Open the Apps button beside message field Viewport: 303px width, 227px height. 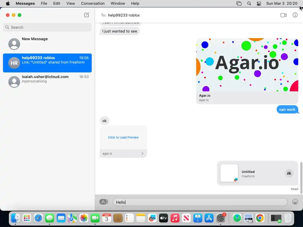(104, 202)
